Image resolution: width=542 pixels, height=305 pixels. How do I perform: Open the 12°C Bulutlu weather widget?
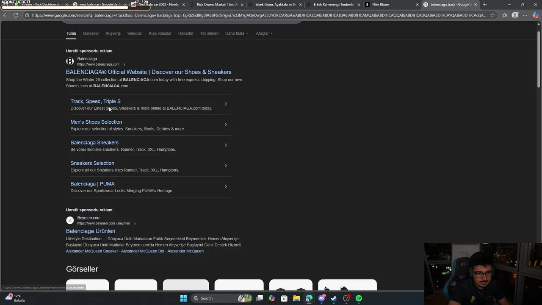click(x=15, y=298)
